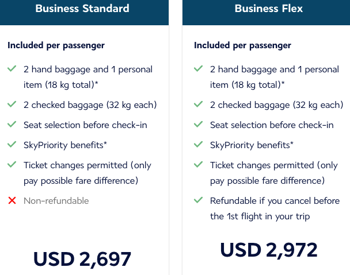The height and width of the screenshot is (275, 350).
Task: Select the Business Flex fare header
Action: [266, 13]
